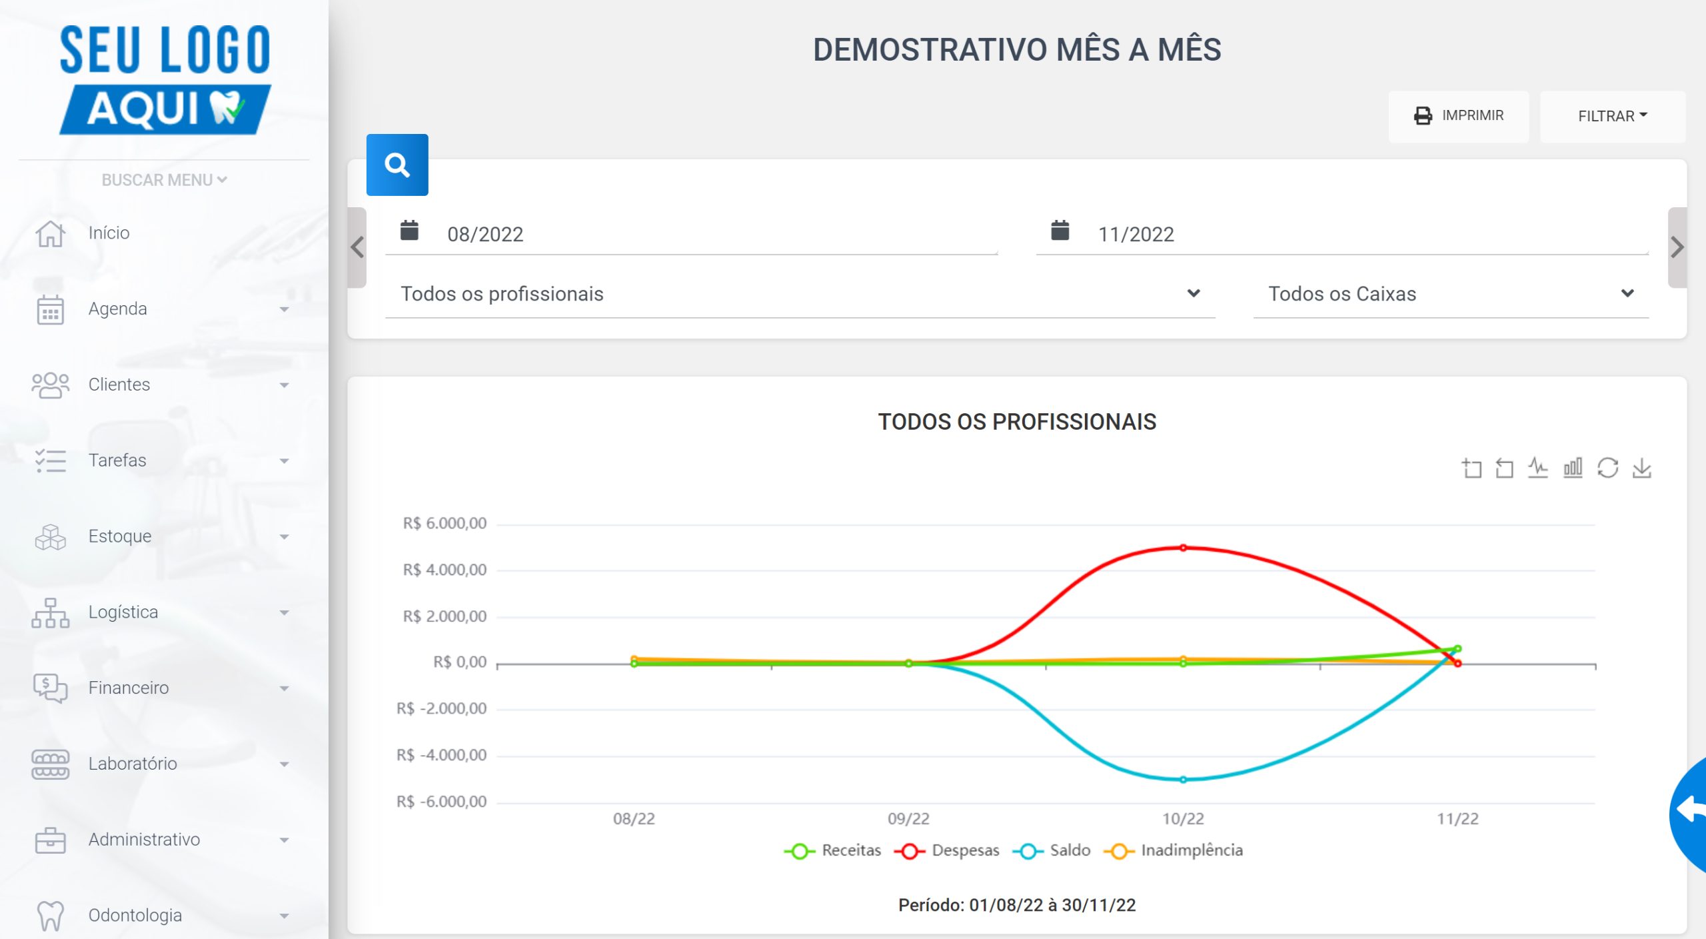1706x939 pixels.
Task: Toggle Saldo series in chart legend
Action: click(1052, 850)
